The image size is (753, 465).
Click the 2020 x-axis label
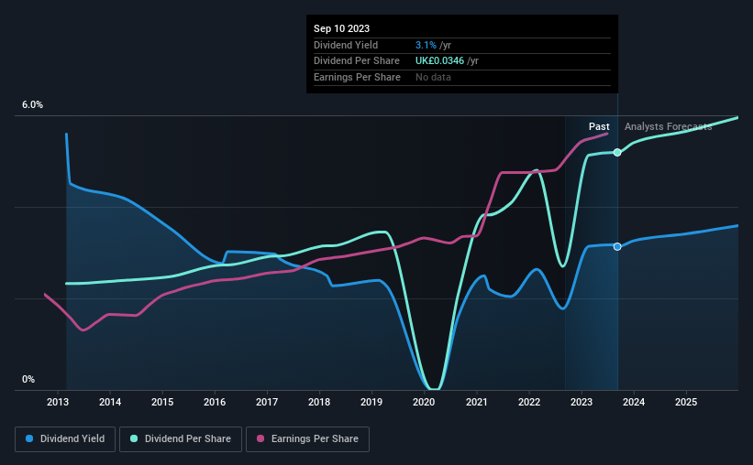click(424, 402)
